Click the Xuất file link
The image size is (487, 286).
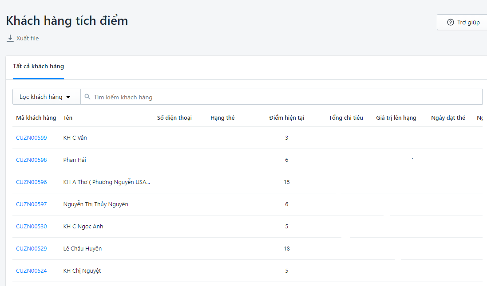[x=27, y=38]
